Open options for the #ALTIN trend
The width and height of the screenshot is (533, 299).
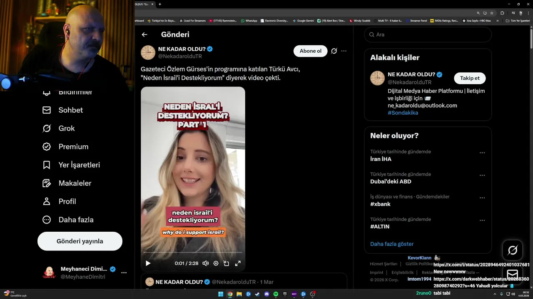pyautogui.click(x=482, y=220)
